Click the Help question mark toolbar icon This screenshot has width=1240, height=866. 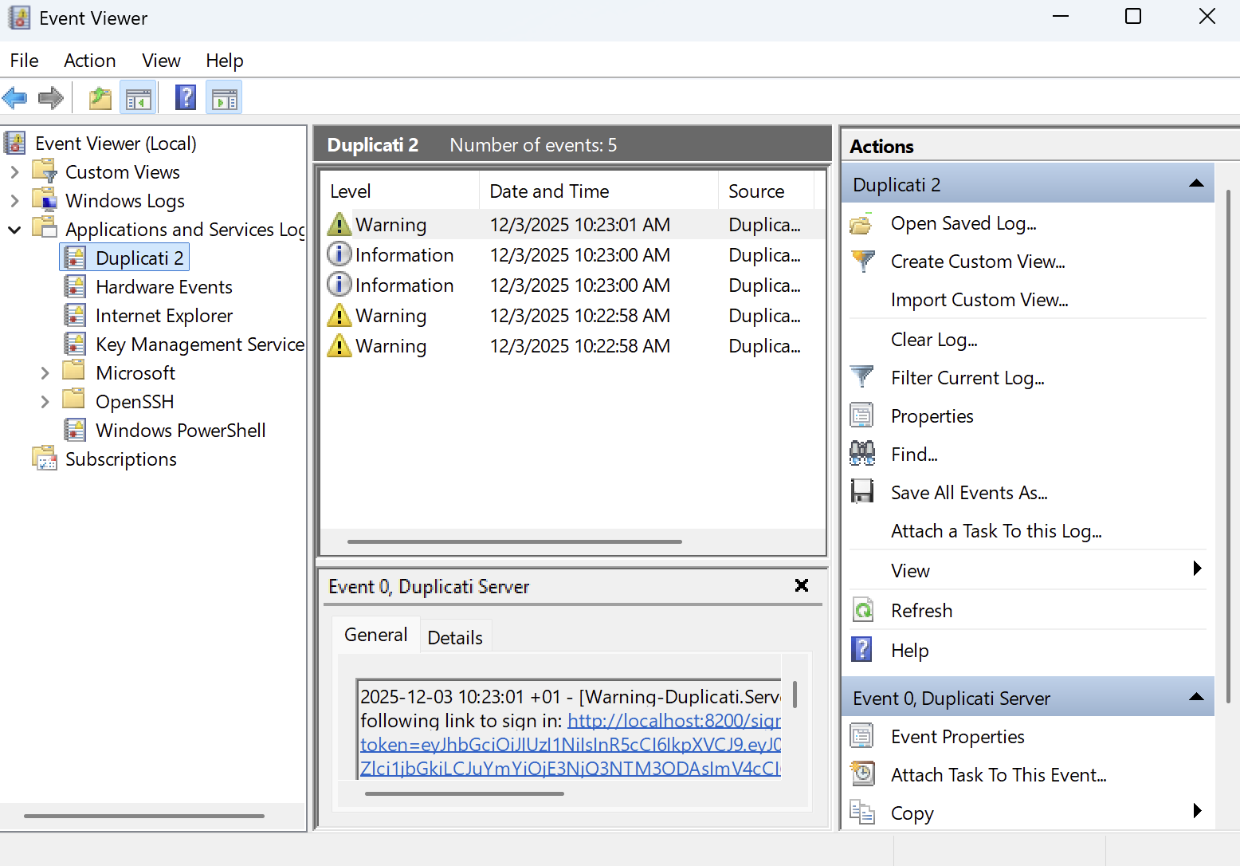pos(186,98)
